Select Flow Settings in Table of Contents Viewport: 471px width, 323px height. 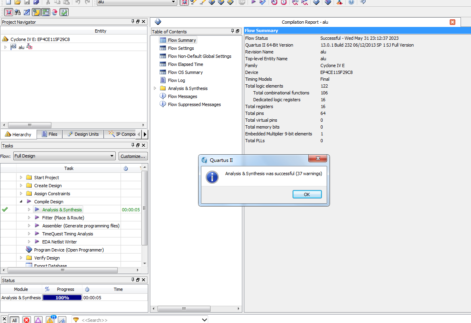(181, 48)
